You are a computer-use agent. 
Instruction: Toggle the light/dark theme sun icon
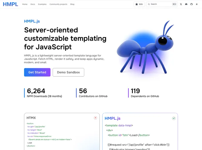point(197,4)
